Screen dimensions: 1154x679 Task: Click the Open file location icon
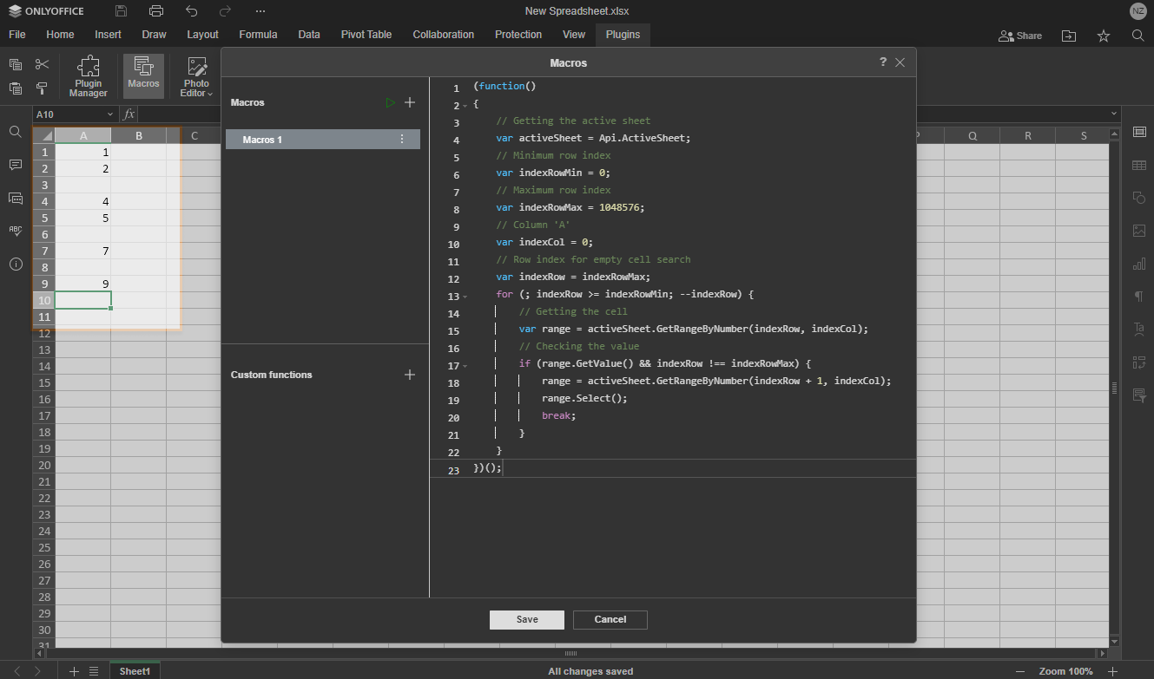[x=1068, y=36]
